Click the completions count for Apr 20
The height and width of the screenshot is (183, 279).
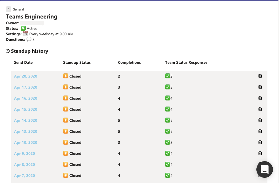(x=119, y=76)
